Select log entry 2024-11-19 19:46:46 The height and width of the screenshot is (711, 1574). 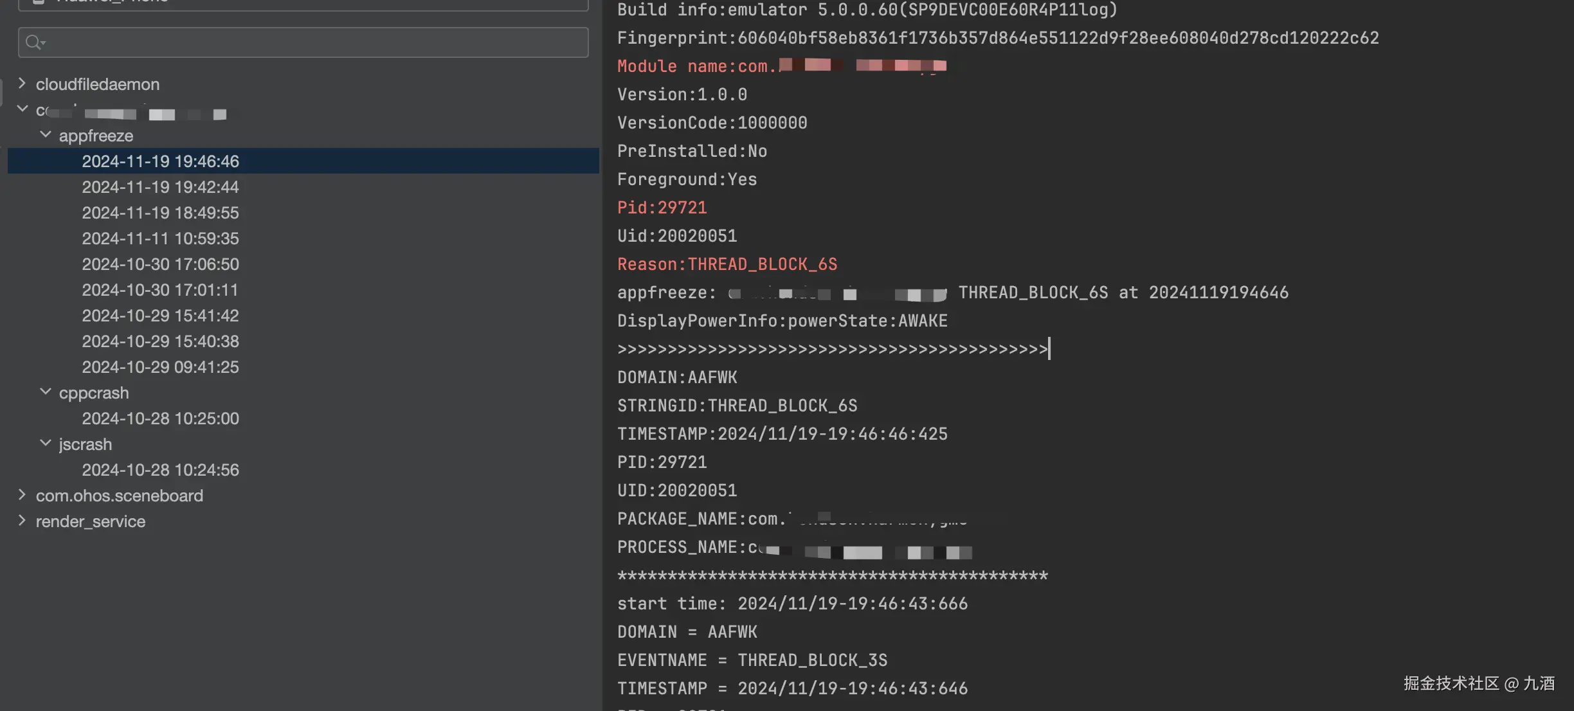click(x=160, y=161)
